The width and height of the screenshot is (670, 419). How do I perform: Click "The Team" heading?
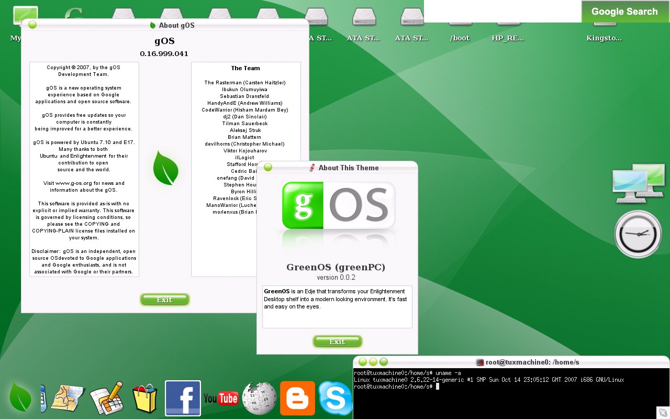point(245,68)
